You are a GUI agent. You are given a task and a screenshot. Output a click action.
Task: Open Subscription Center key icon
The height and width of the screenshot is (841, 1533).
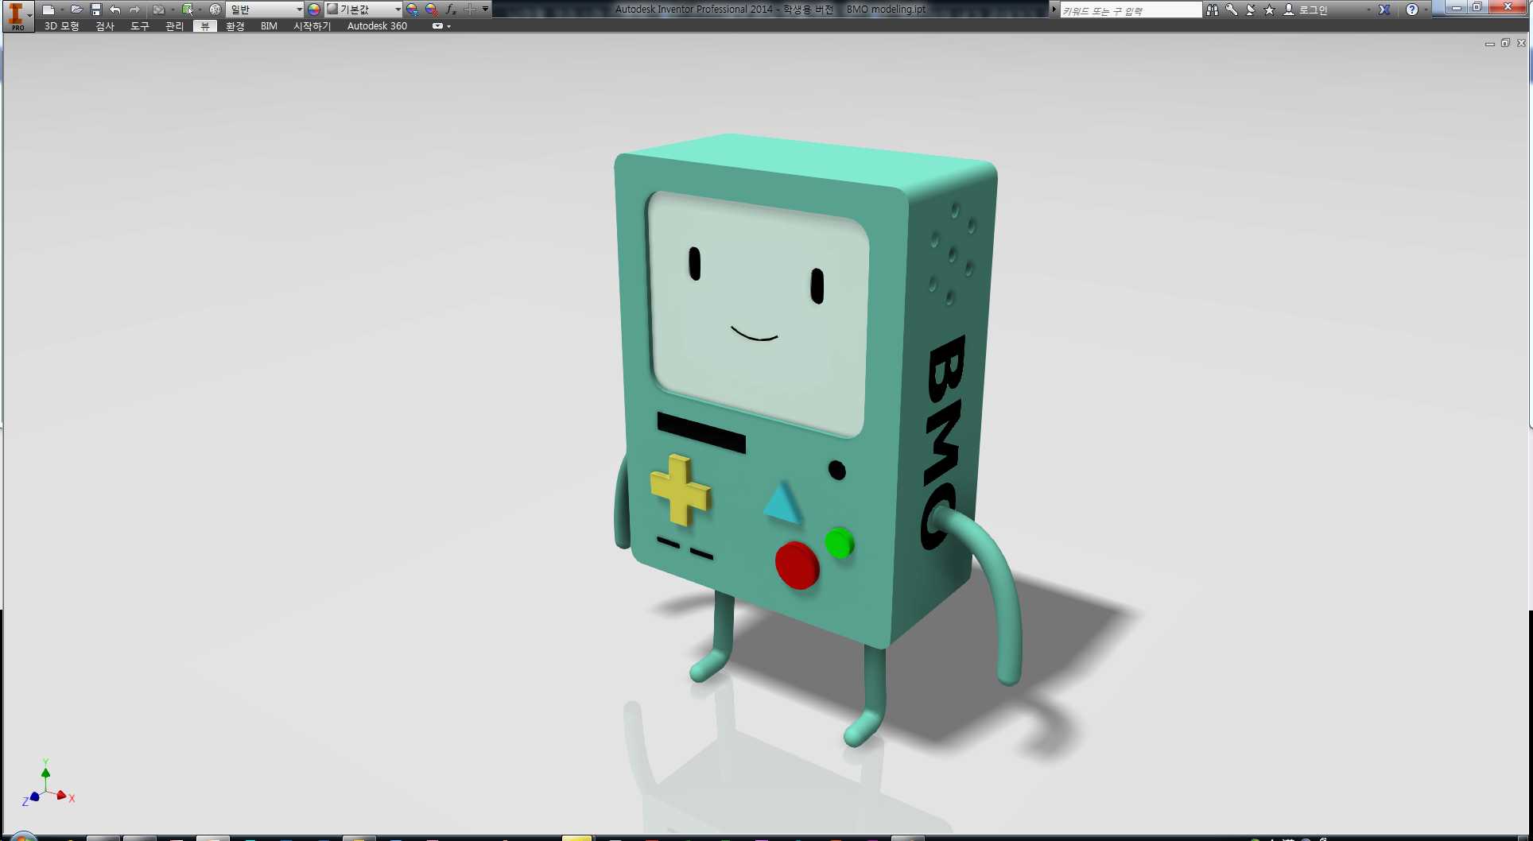(x=1231, y=10)
